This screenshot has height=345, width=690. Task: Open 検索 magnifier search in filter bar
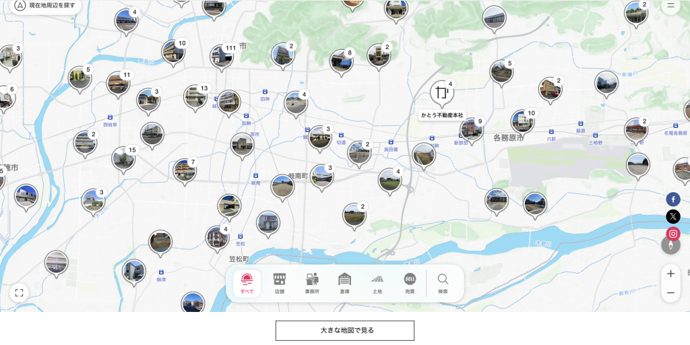443,283
